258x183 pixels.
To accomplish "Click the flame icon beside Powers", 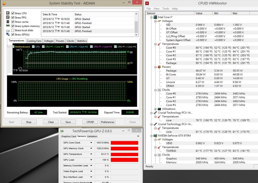I will click(159, 67).
